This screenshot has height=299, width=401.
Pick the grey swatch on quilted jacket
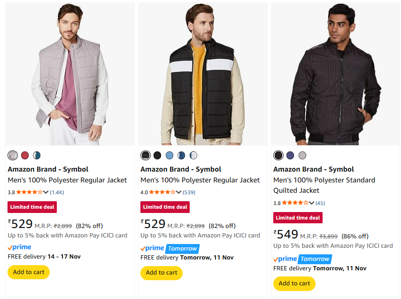(x=302, y=155)
